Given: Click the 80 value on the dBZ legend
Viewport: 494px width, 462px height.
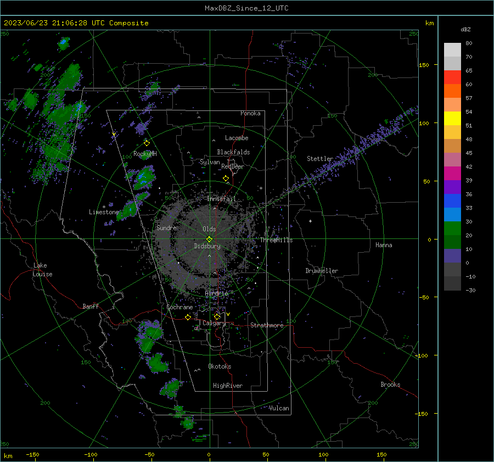Looking at the screenshot, I should 469,43.
